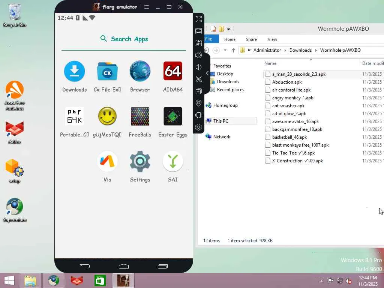Launch the Easter Eggs app
Image resolution: width=384 pixels, height=288 pixels.
pos(172,116)
